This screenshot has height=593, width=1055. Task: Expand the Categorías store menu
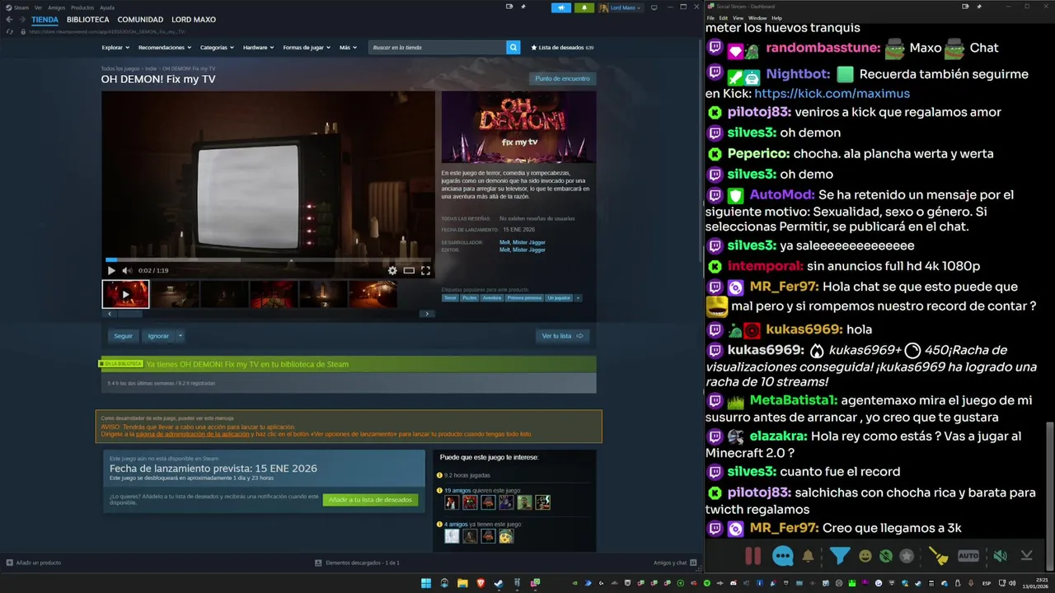(217, 48)
